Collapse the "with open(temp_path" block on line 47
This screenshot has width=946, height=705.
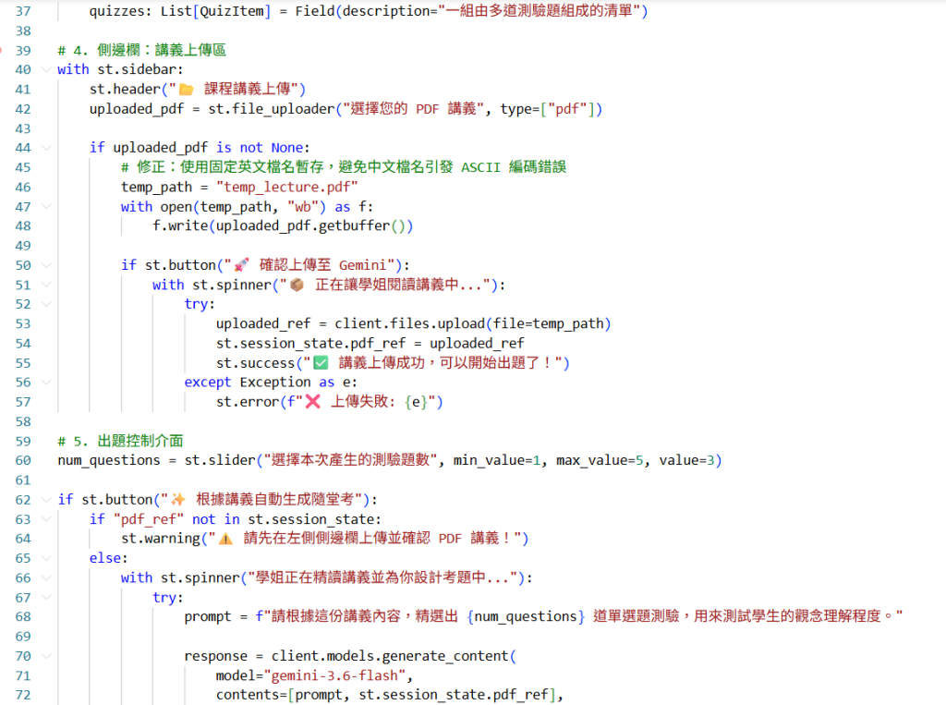pos(46,206)
